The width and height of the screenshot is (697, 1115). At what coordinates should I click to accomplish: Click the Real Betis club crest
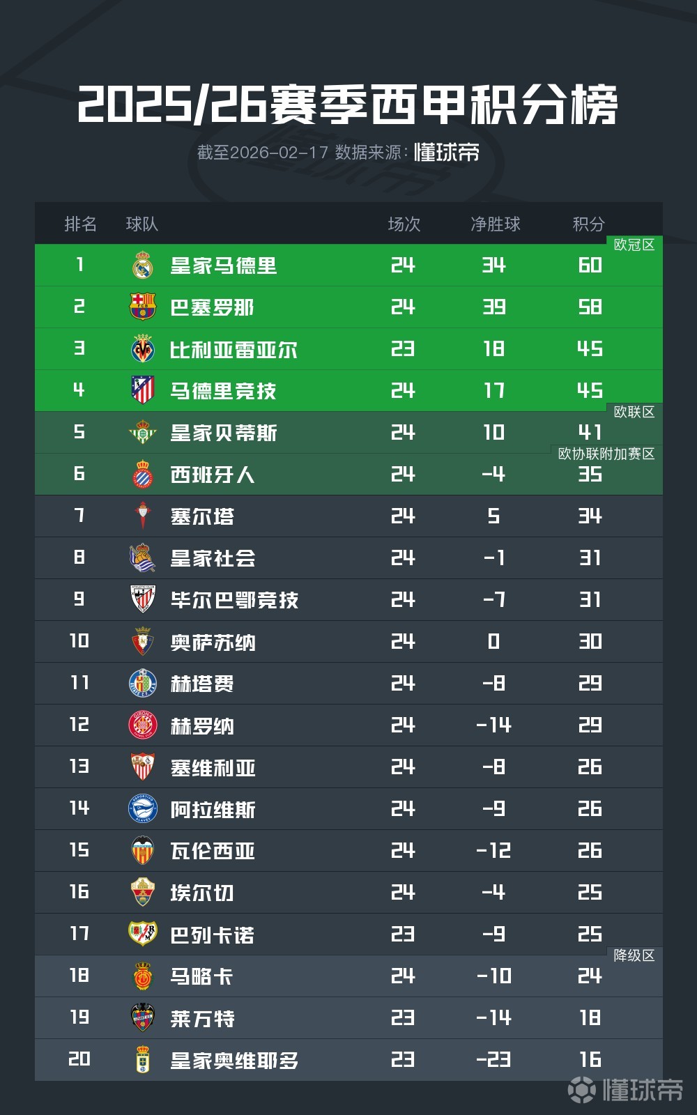[x=143, y=433]
